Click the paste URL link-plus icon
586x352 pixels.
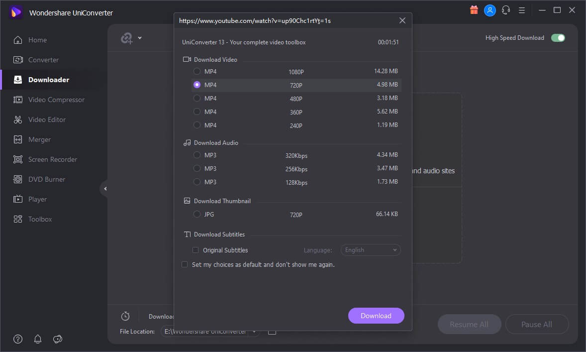(127, 38)
